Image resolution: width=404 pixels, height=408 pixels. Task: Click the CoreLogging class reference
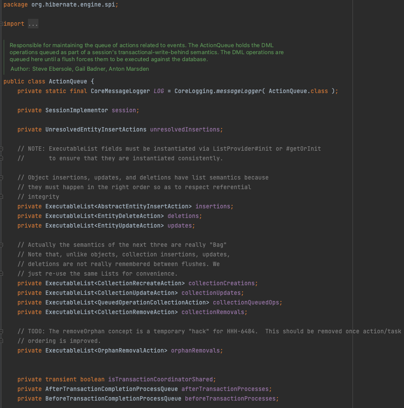tap(193, 91)
